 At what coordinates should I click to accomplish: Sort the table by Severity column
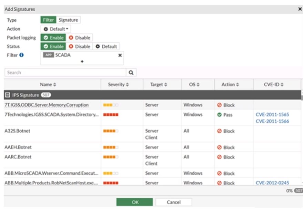pyautogui.click(x=119, y=85)
